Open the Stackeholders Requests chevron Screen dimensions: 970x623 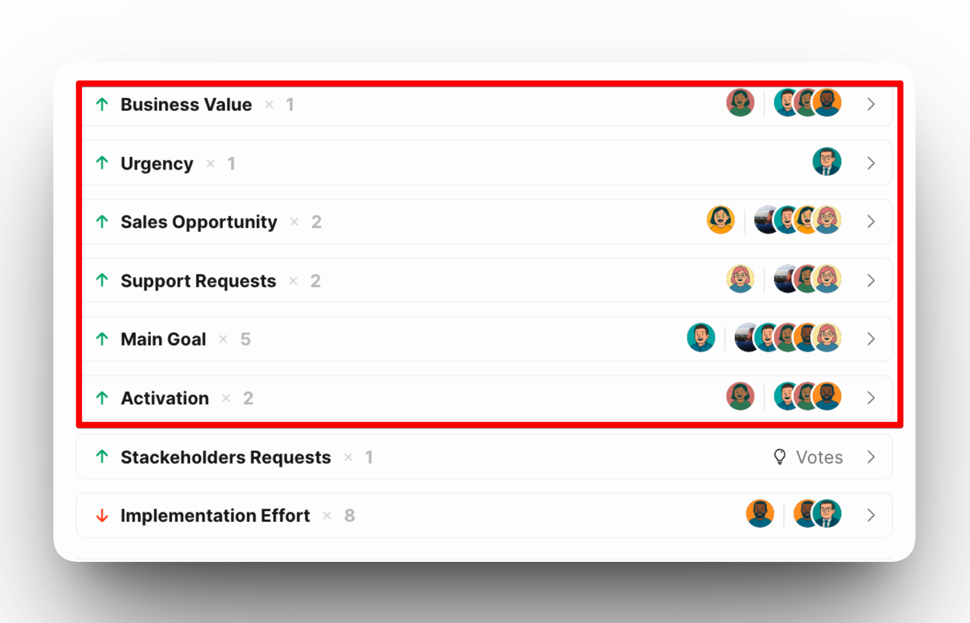point(871,457)
